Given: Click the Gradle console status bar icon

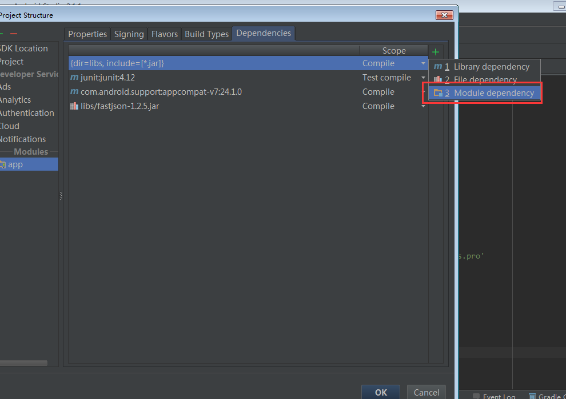Looking at the screenshot, I should (532, 396).
